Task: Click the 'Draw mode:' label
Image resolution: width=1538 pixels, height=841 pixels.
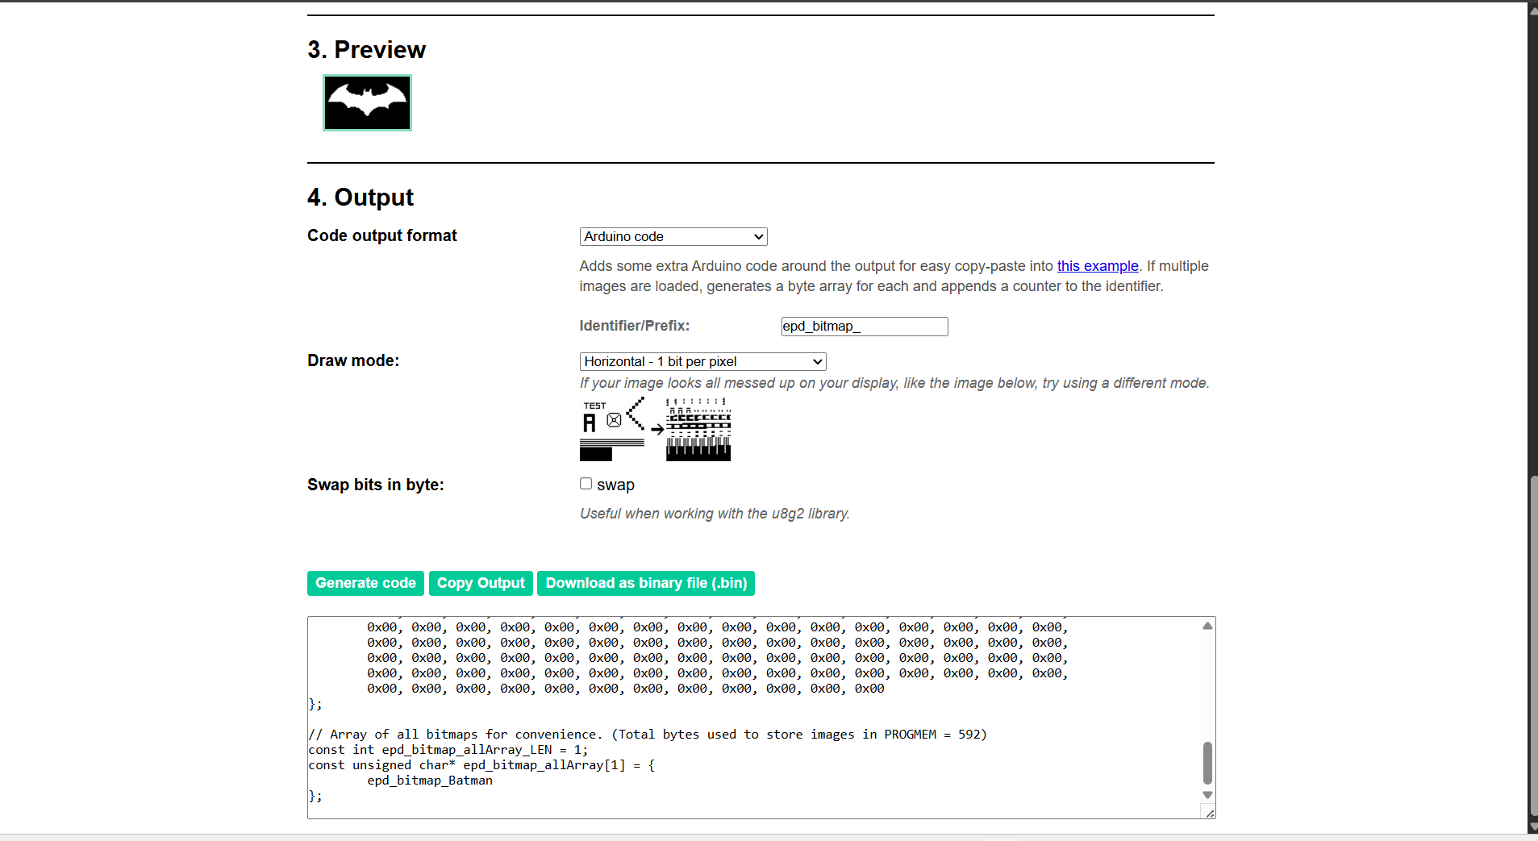Action: coord(353,360)
